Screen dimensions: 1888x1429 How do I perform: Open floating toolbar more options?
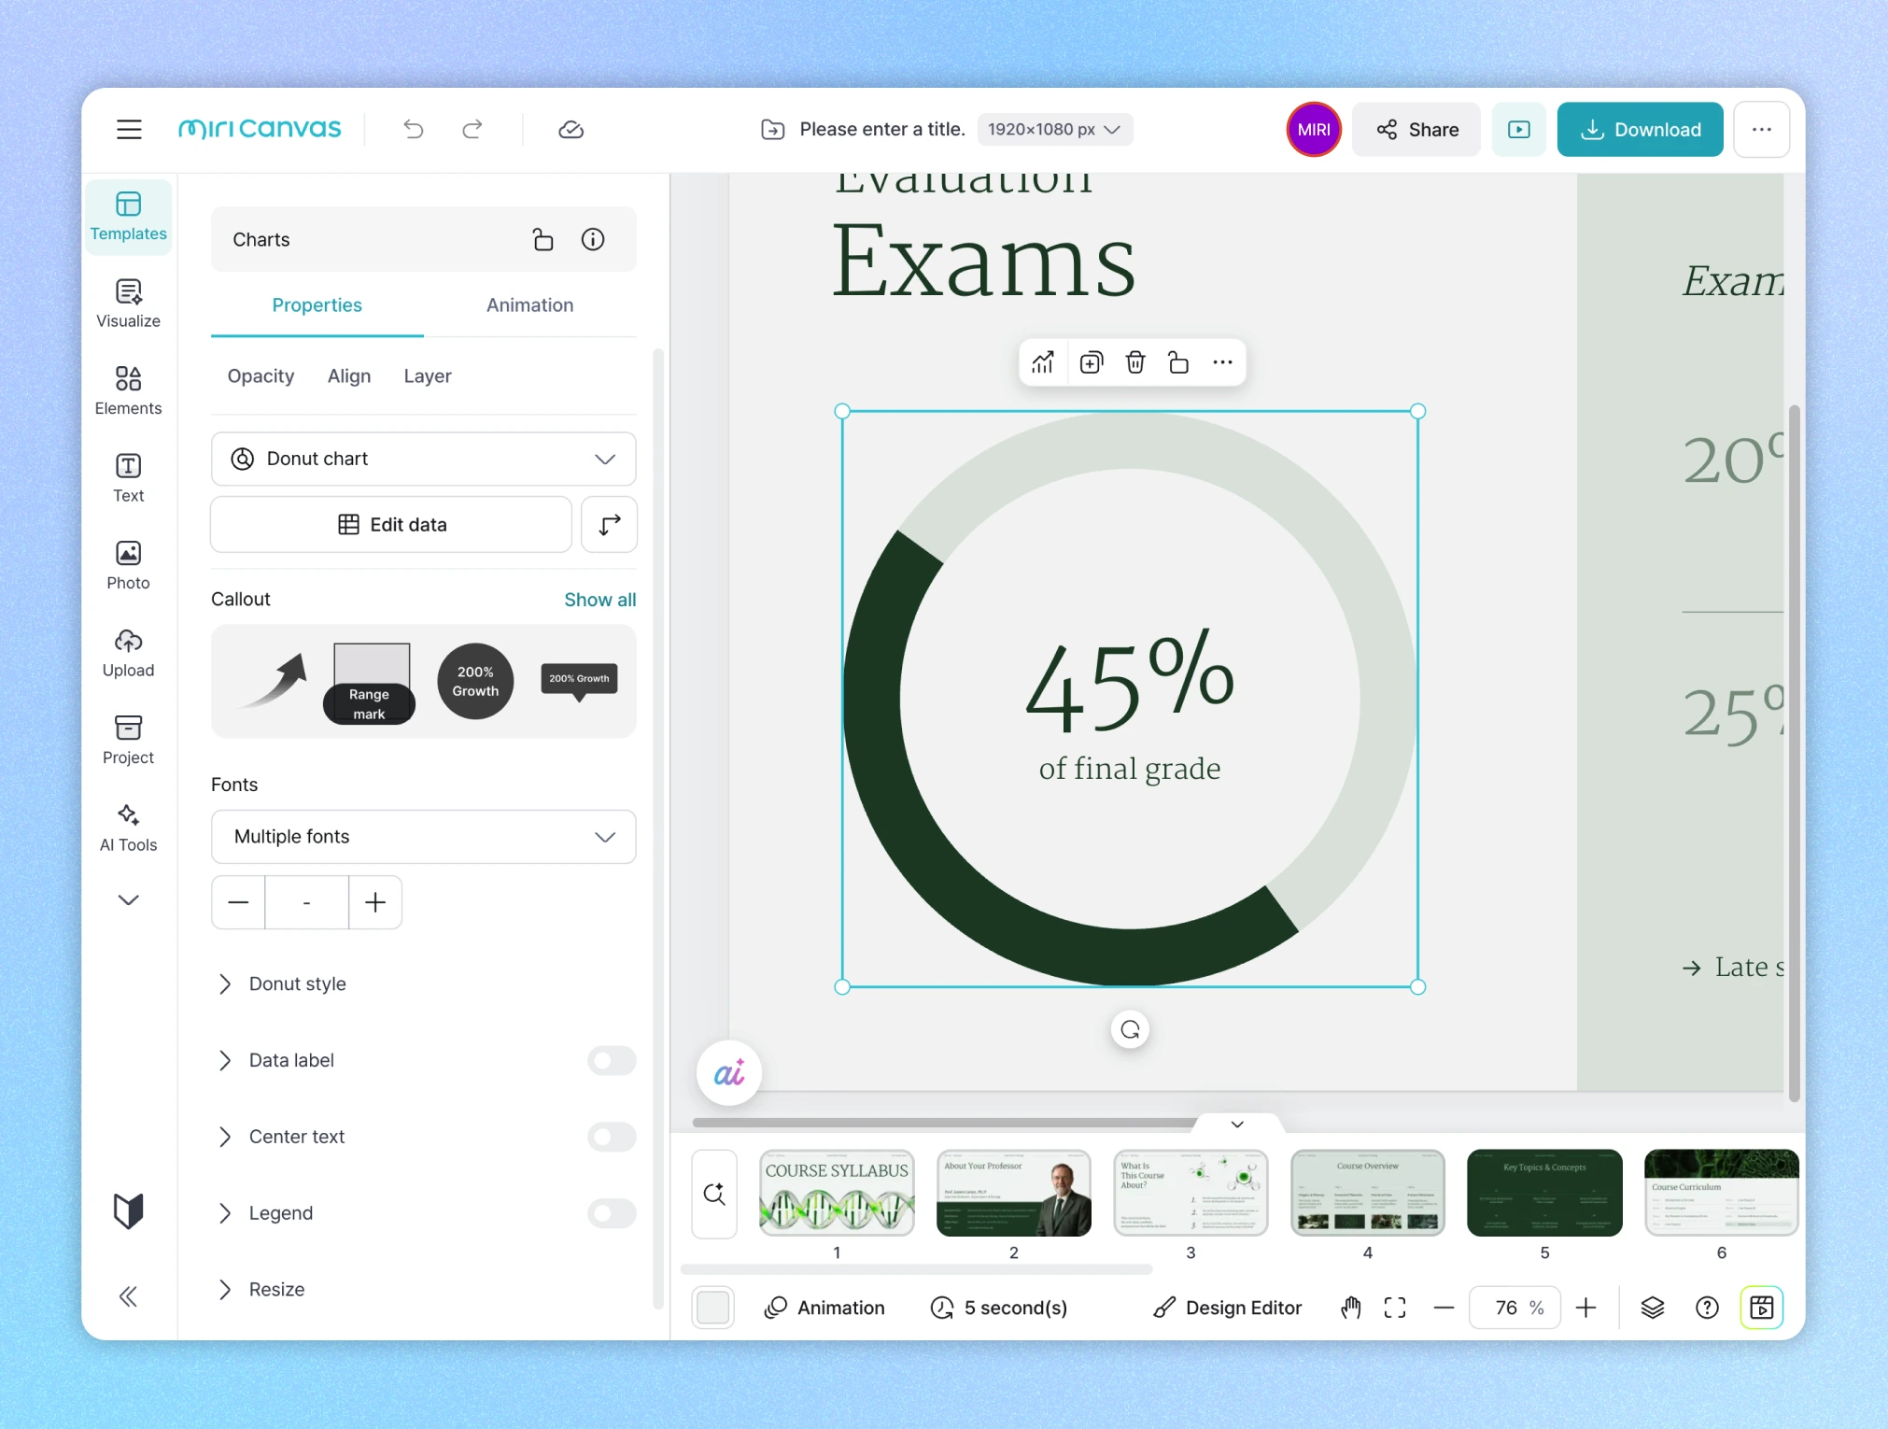(x=1222, y=362)
